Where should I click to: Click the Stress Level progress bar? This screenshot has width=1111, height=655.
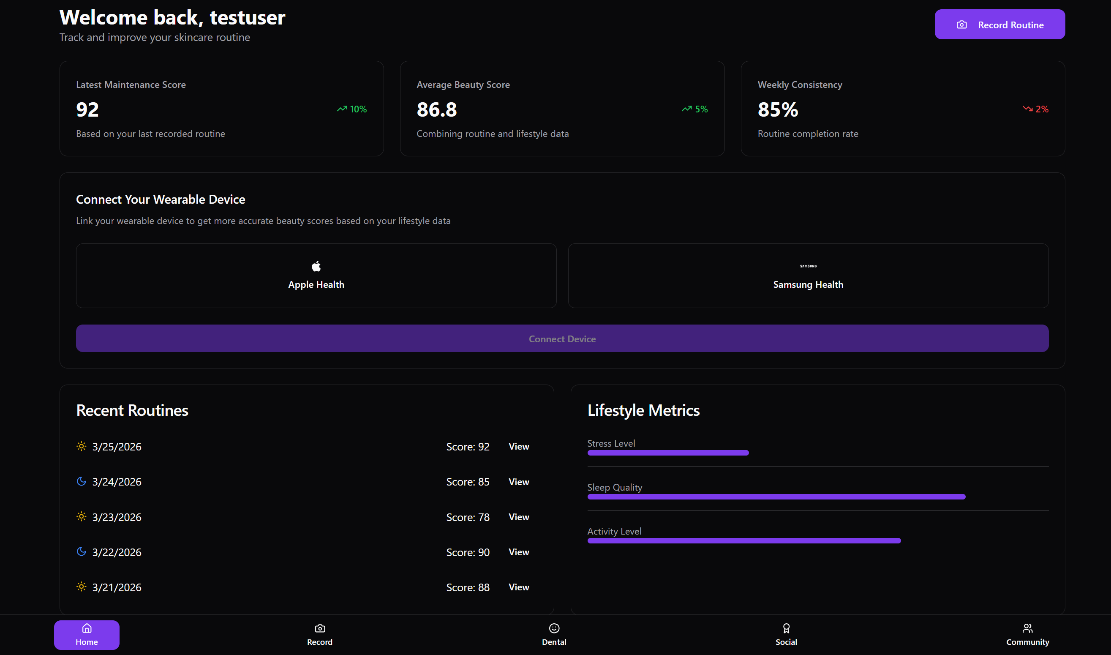[667, 453]
